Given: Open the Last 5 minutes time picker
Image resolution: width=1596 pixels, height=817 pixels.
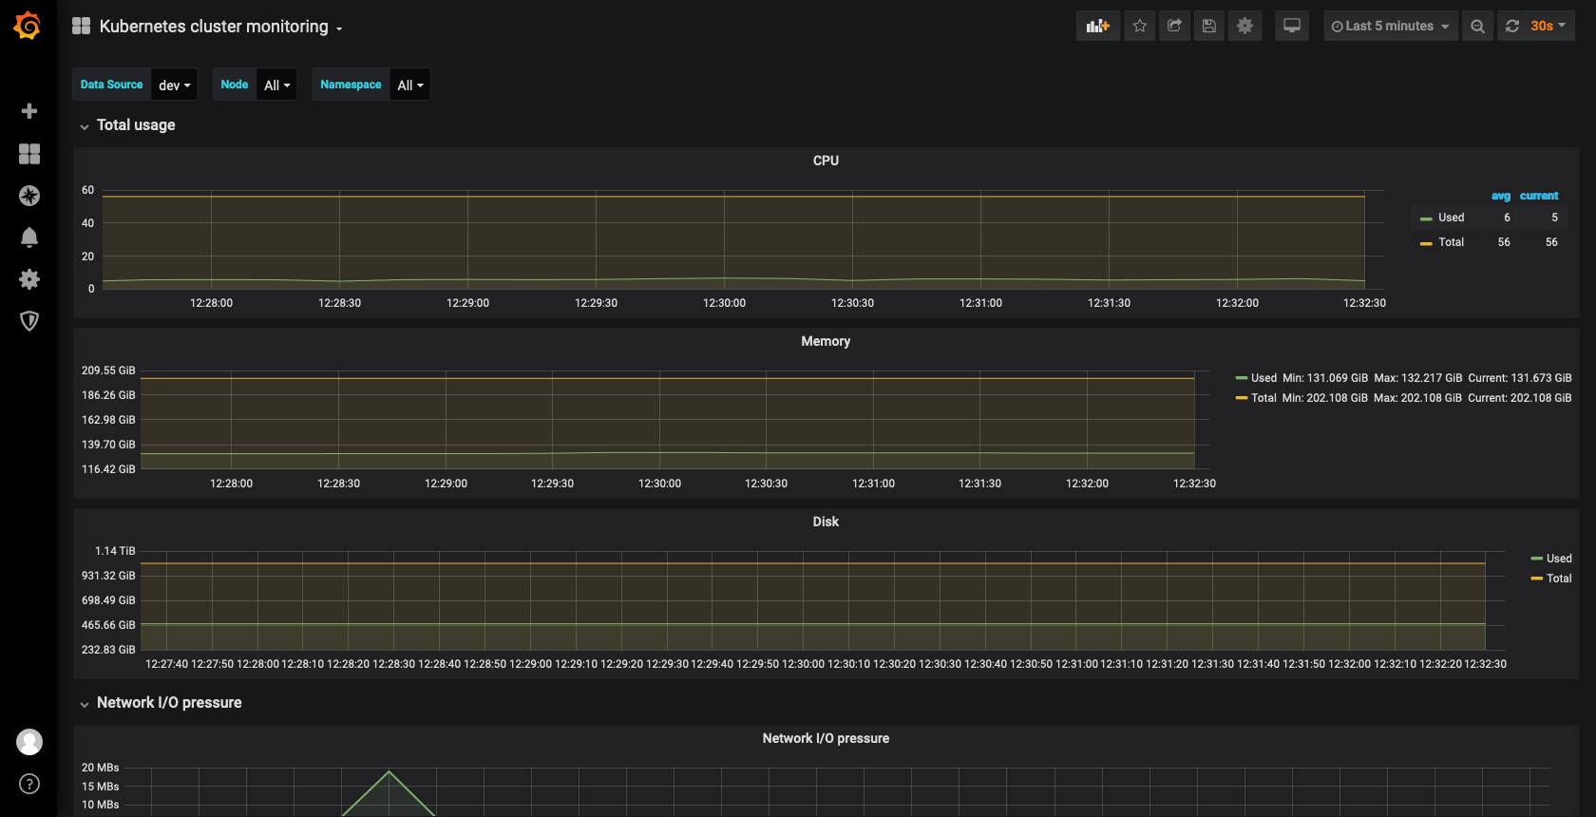Looking at the screenshot, I should click(1390, 27).
